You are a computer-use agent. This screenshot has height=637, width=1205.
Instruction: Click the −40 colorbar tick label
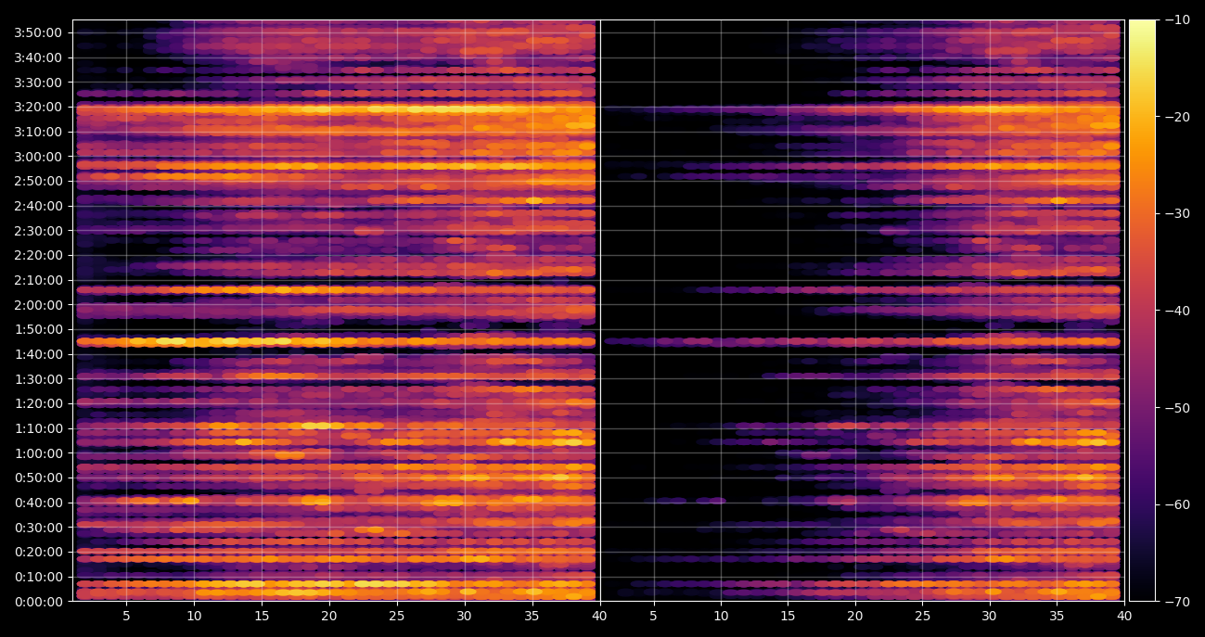1177,311
